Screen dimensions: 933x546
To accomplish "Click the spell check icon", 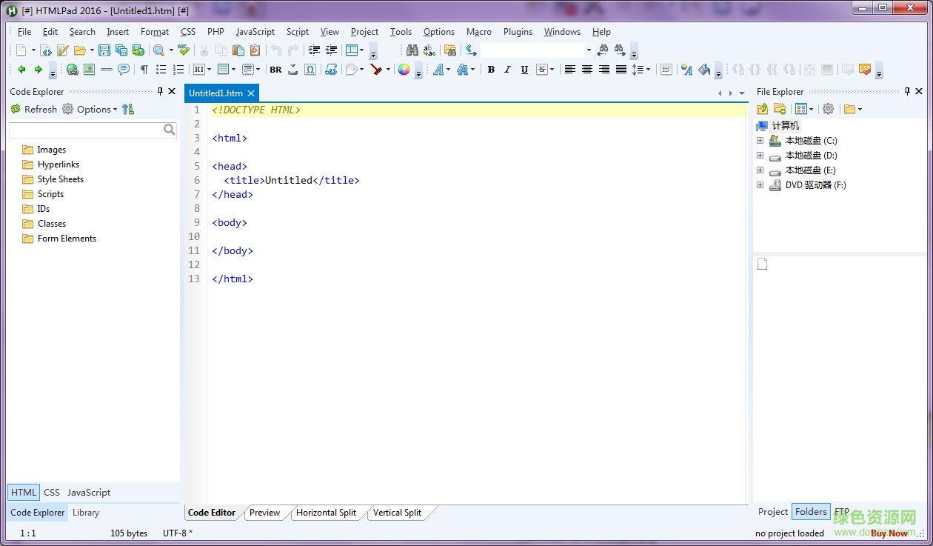I will tap(184, 50).
